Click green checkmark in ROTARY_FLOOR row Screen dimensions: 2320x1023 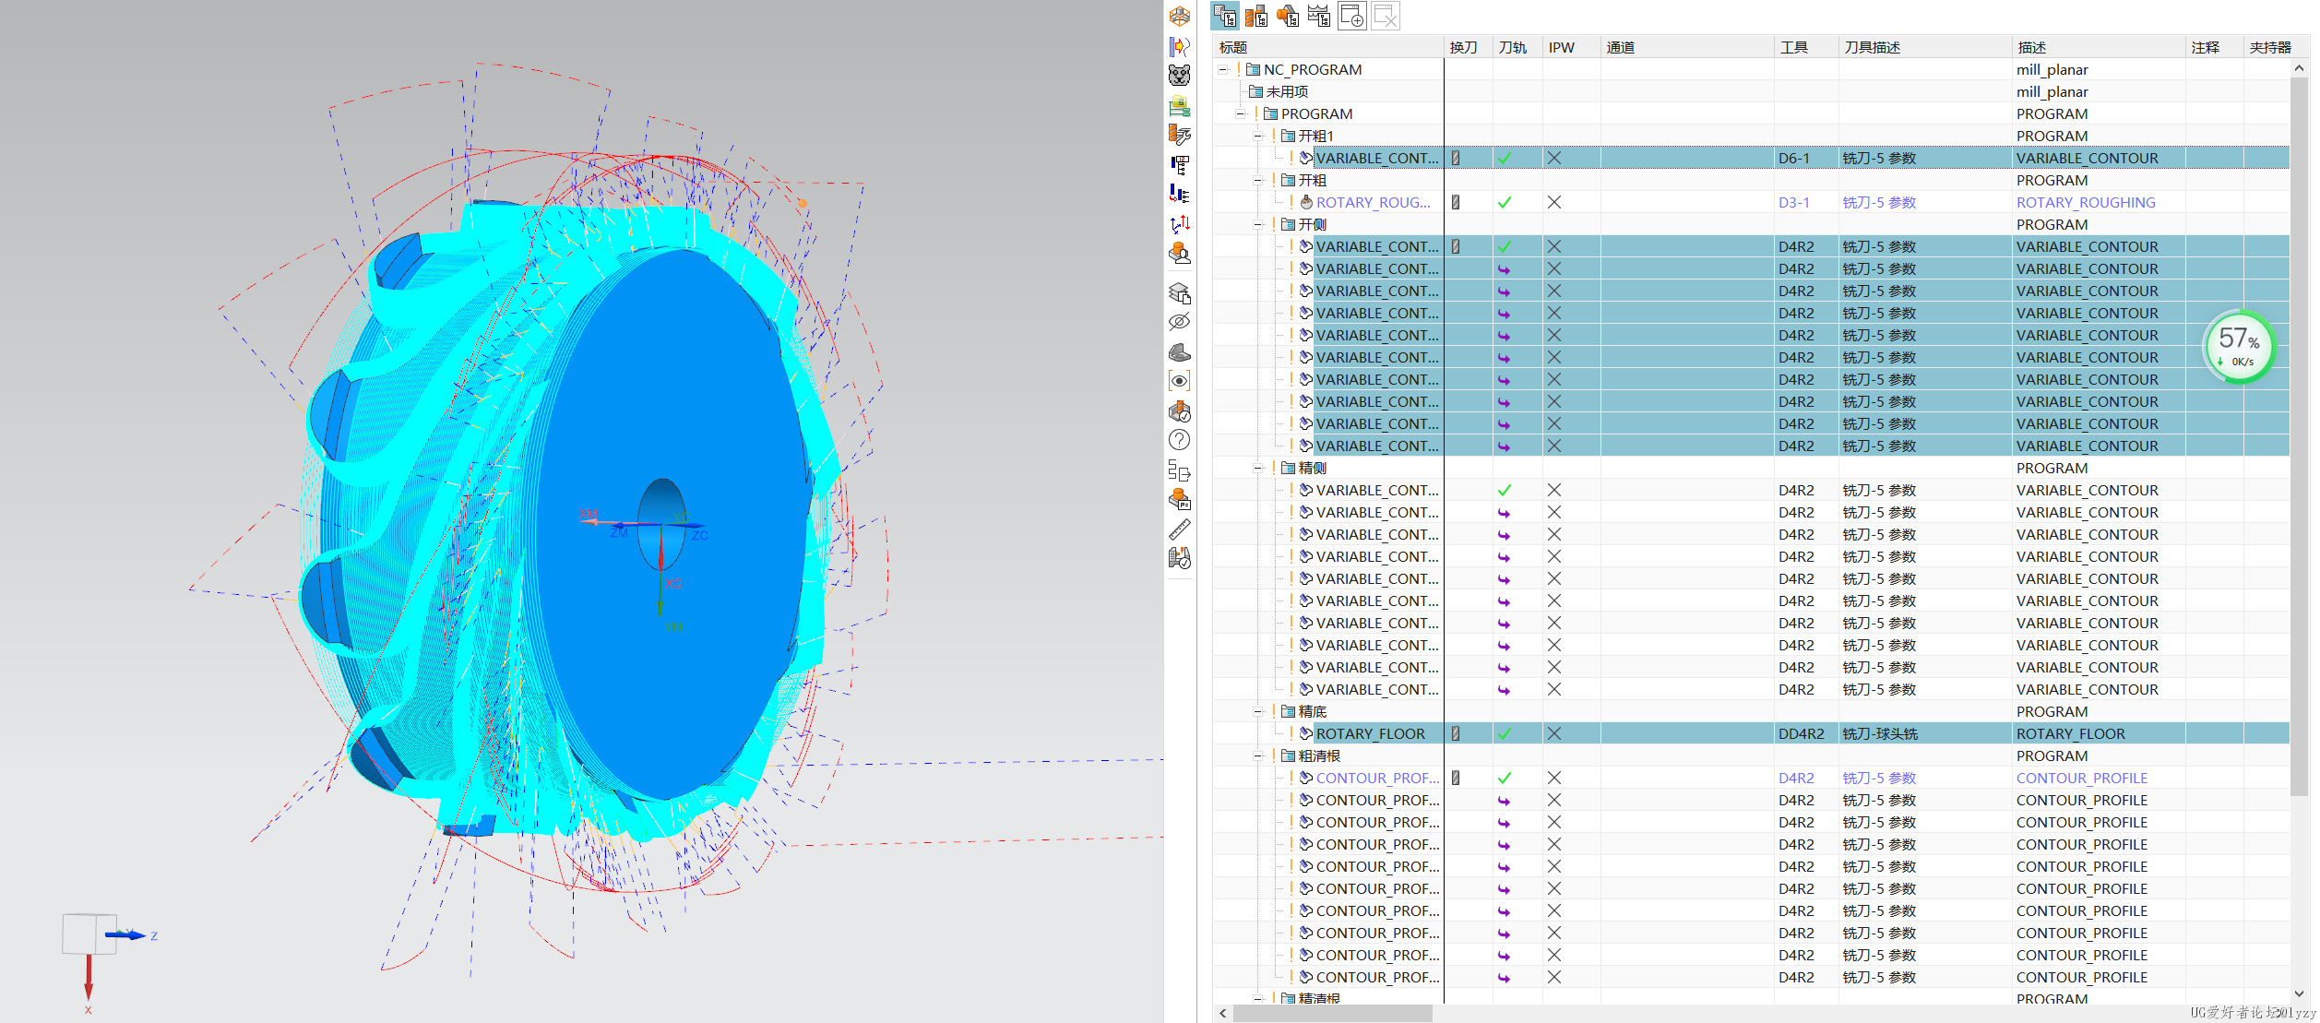click(1505, 733)
